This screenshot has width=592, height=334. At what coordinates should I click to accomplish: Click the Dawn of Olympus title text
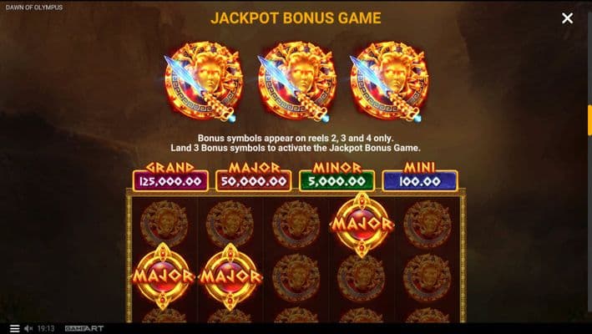point(34,8)
